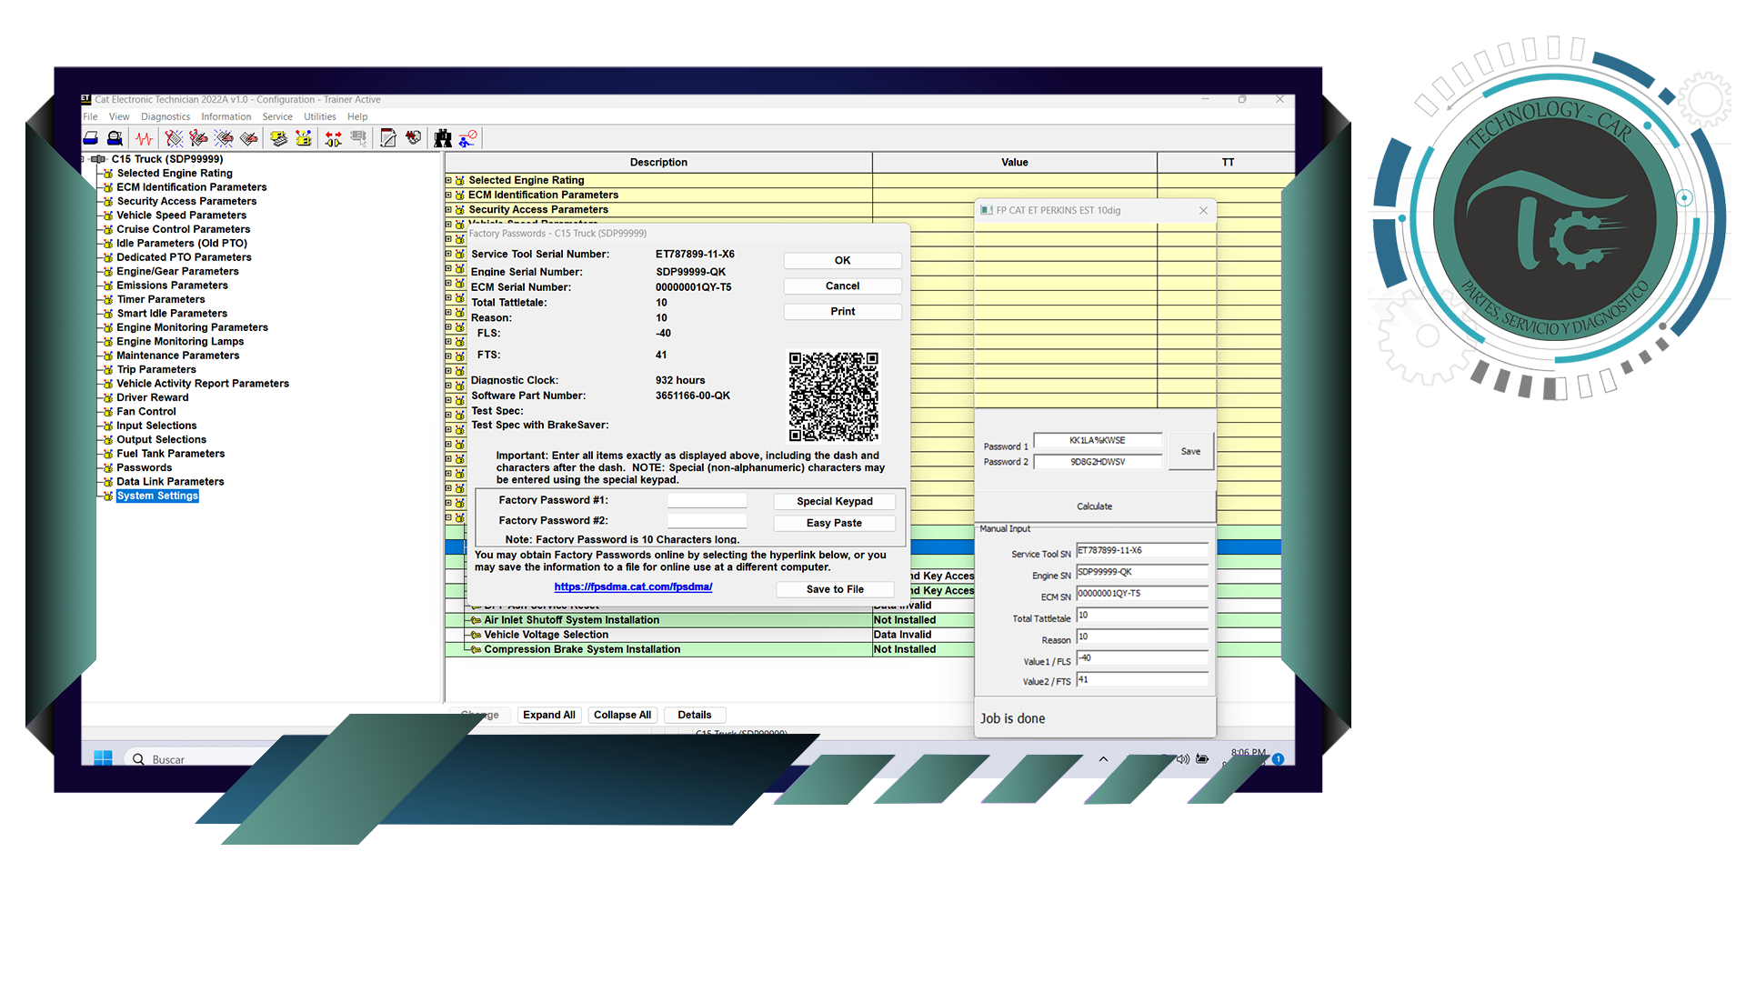
Task: Confirm Factory Passwords dialog with OK
Action: [x=843, y=260]
